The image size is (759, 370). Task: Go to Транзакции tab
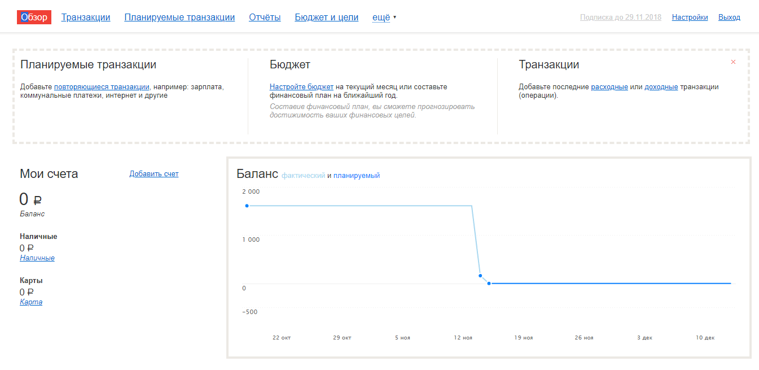pos(86,18)
